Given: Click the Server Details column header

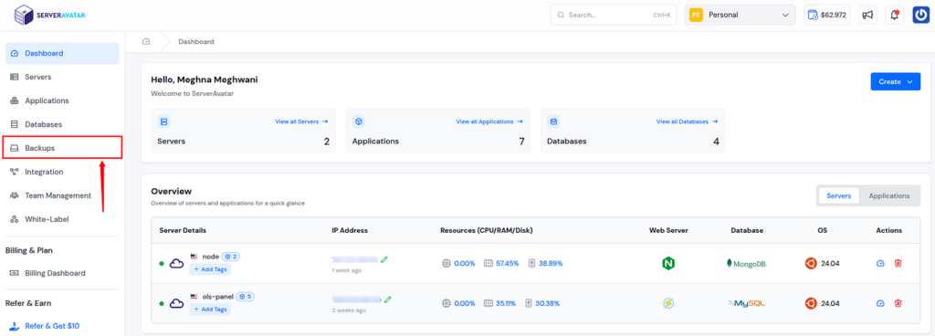Looking at the screenshot, I should (x=183, y=231).
